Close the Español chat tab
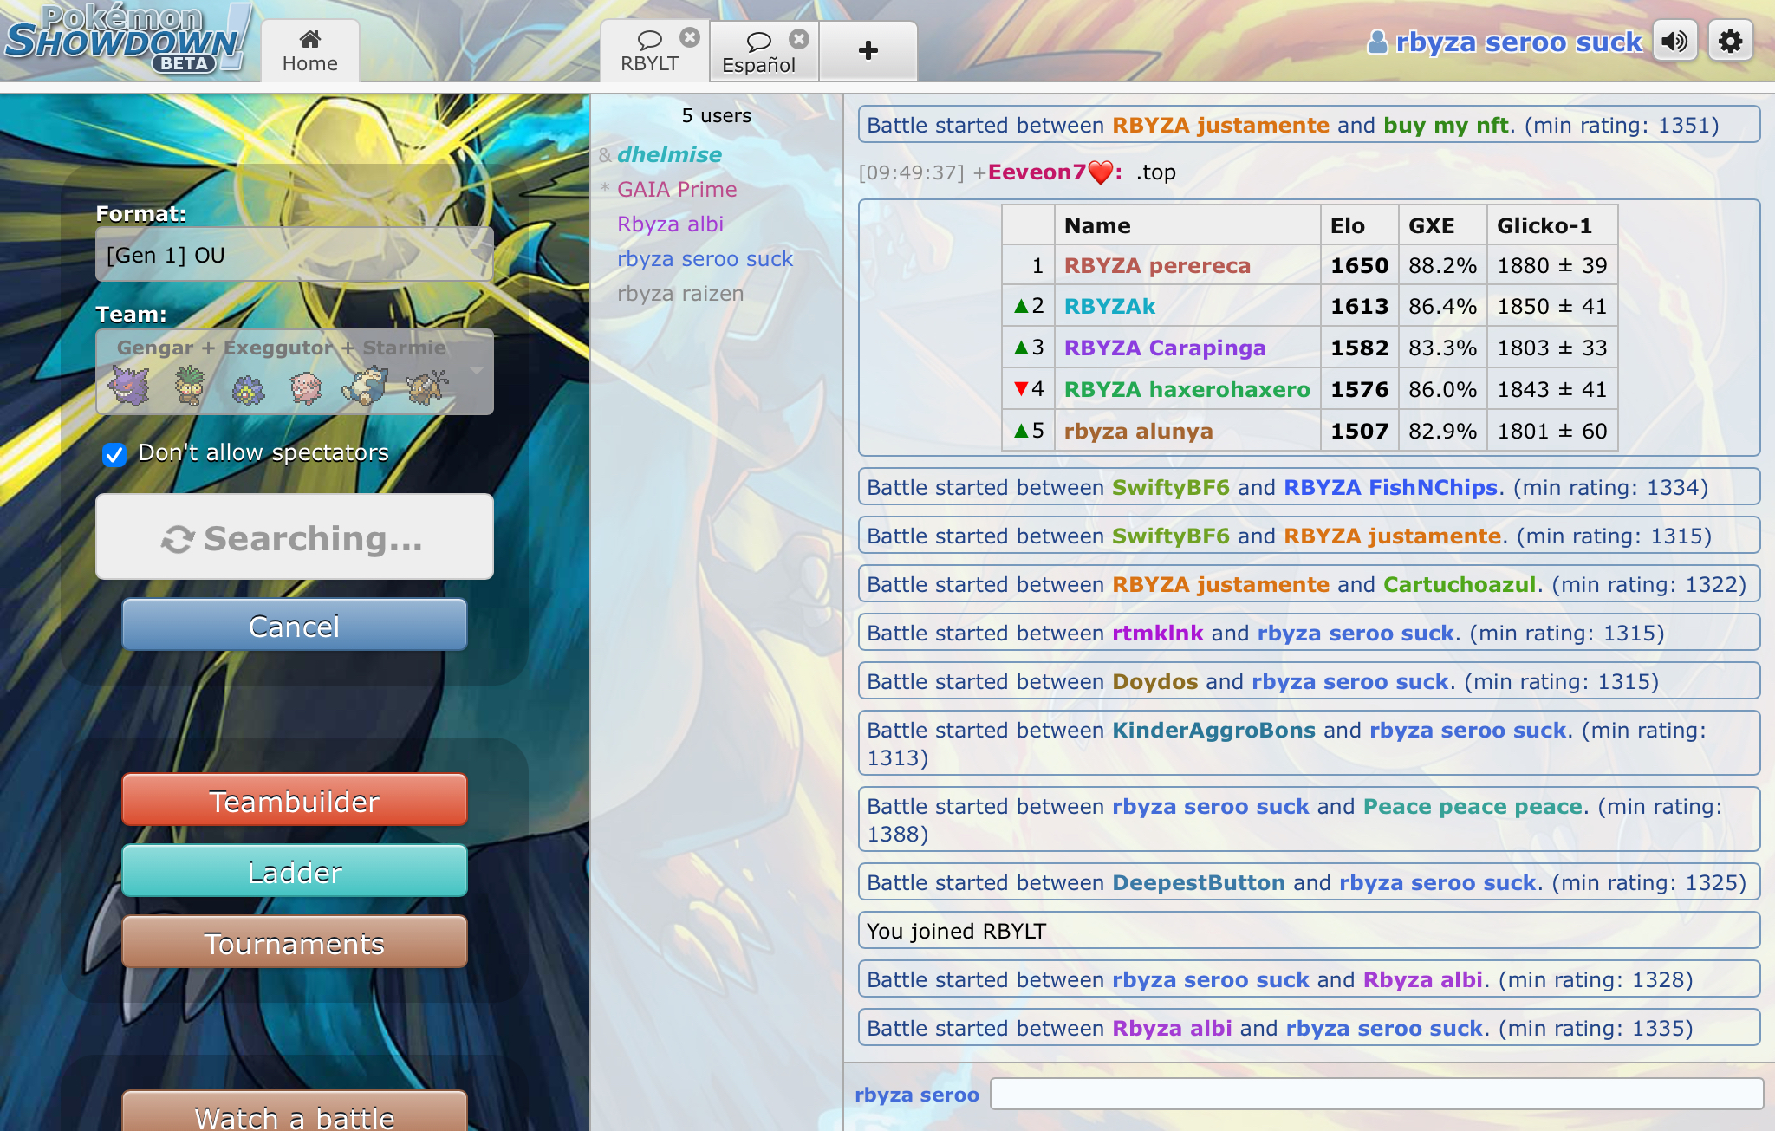1775x1131 pixels. pyautogui.click(x=799, y=39)
